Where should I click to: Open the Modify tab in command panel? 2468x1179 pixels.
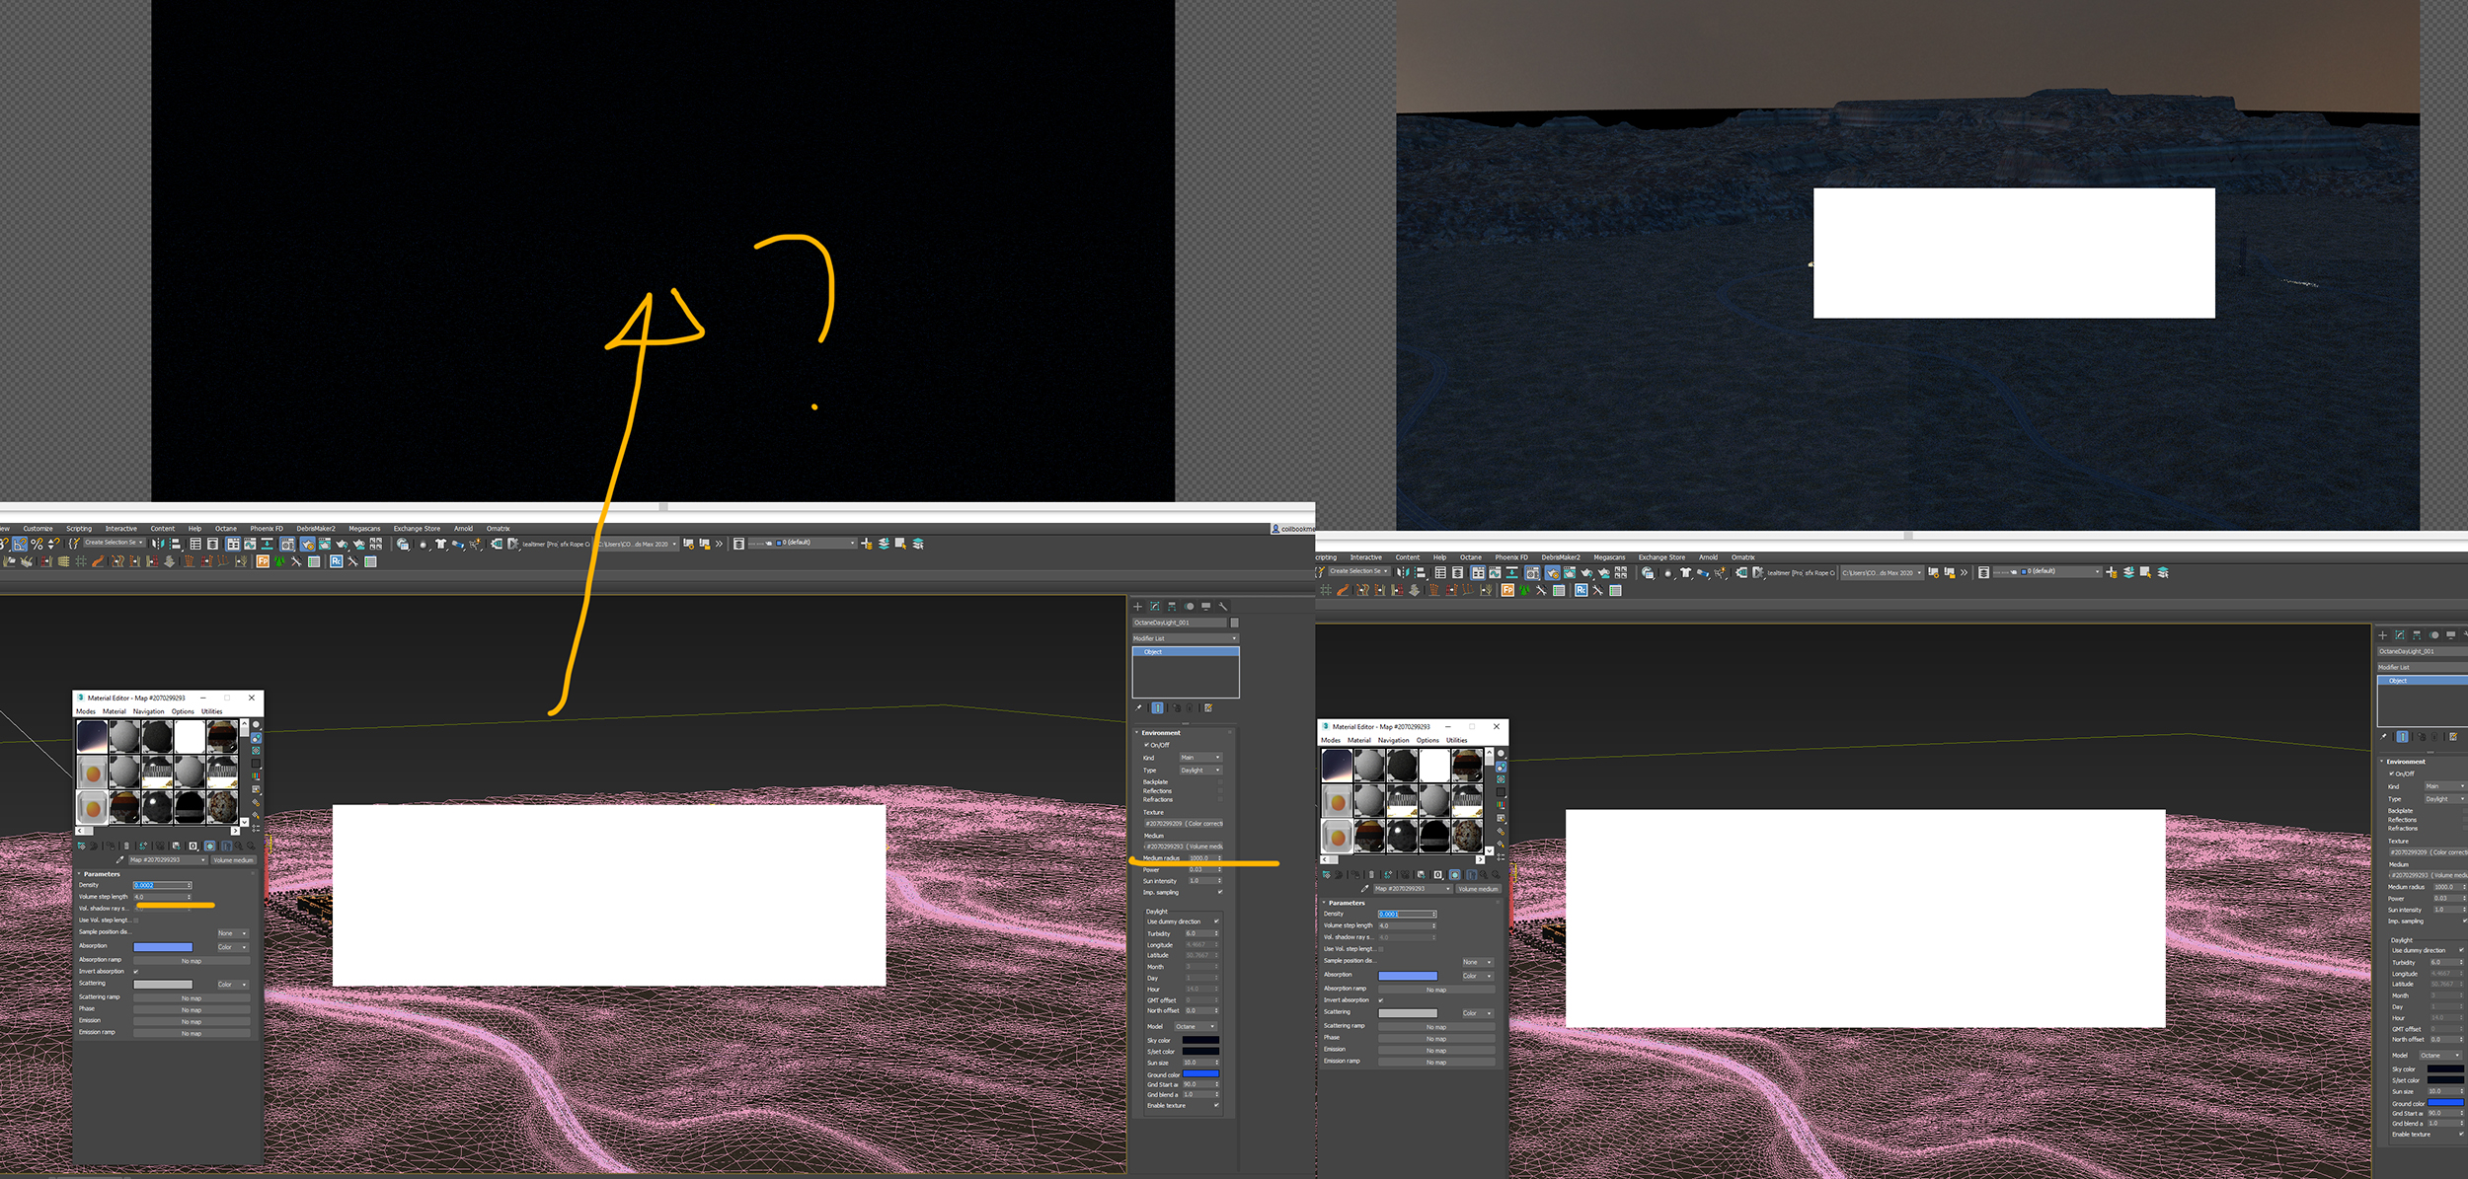click(1154, 607)
